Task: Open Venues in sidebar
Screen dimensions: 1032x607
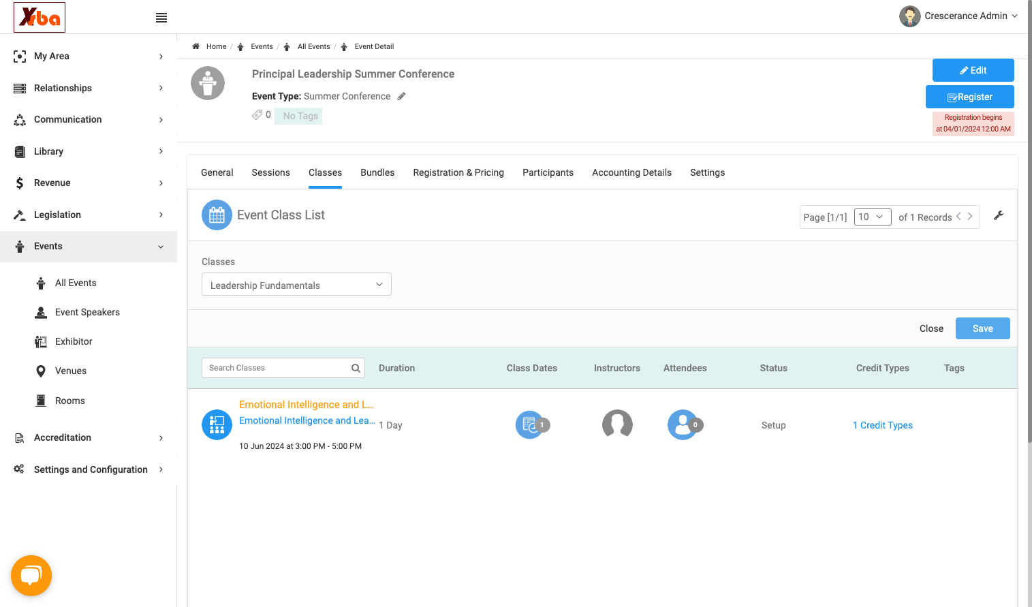Action: pyautogui.click(x=71, y=371)
